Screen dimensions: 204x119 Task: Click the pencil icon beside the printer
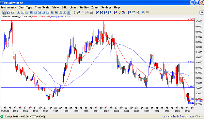[129, 12]
